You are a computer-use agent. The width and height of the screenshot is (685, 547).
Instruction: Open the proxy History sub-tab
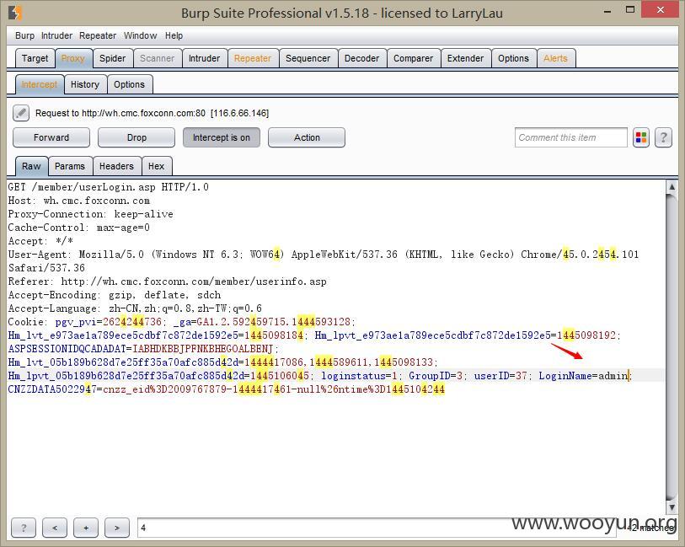[x=85, y=84]
